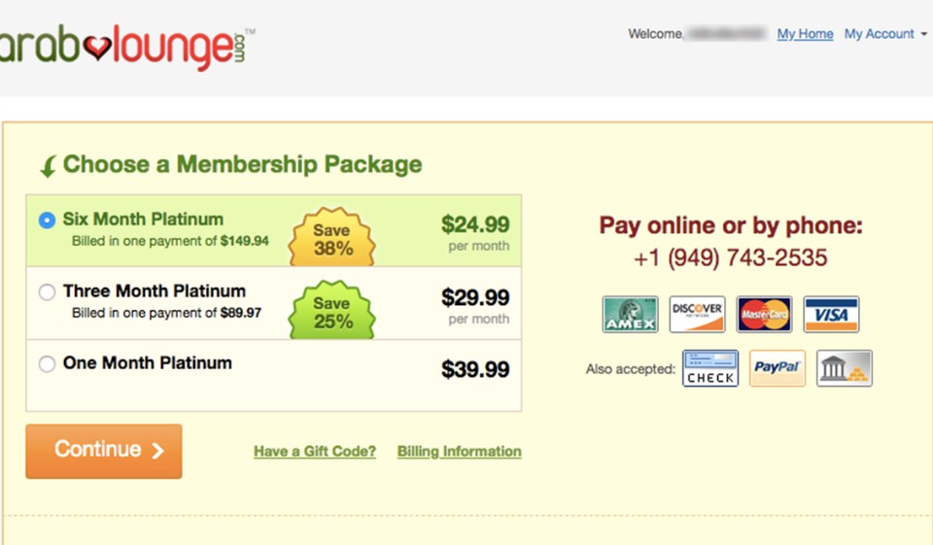Viewport: 933px width, 545px height.
Task: Select the Six Month Platinum radio button
Action: tap(47, 221)
